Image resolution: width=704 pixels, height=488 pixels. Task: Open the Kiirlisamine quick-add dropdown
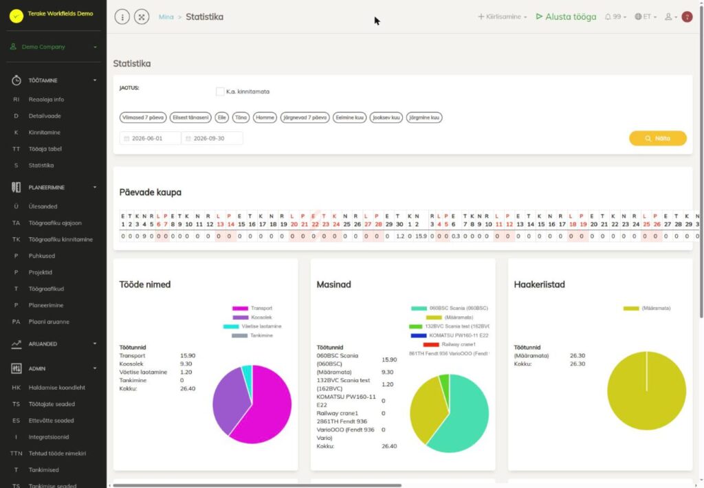click(x=502, y=16)
